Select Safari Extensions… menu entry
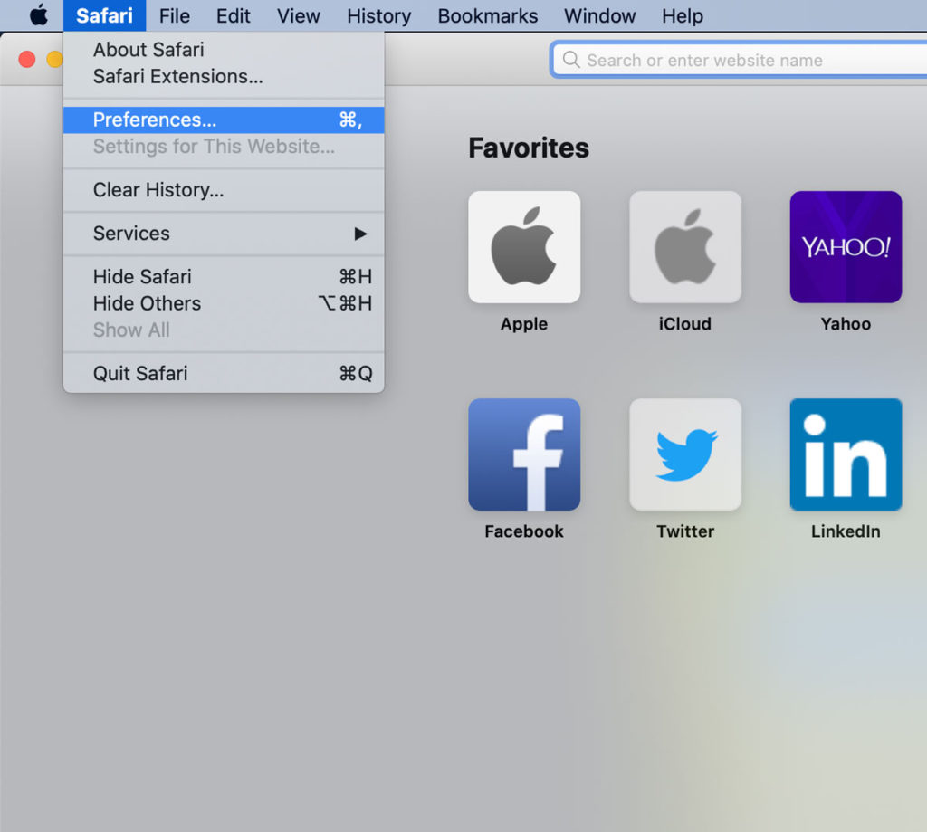 tap(224, 77)
